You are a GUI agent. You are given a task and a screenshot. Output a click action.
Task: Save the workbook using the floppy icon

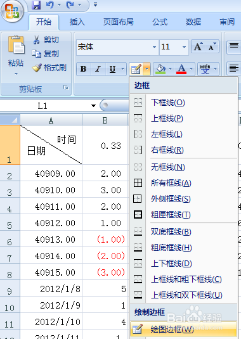coord(36,5)
